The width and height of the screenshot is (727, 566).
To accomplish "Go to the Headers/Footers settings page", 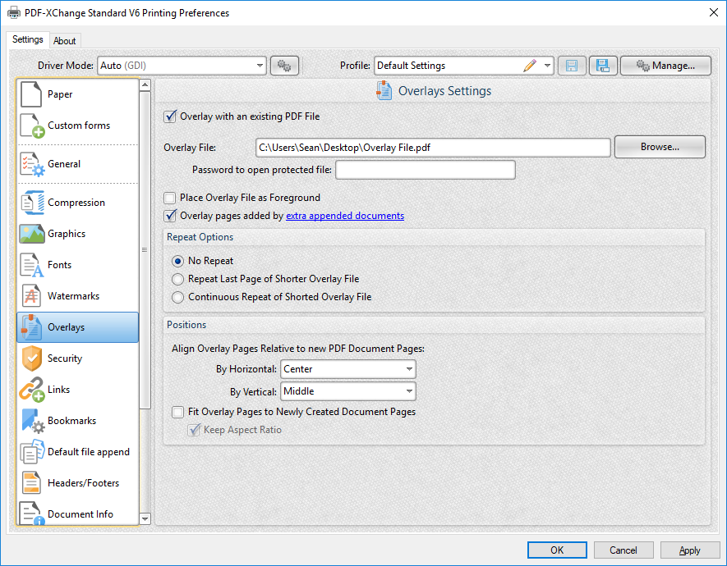I will (77, 483).
